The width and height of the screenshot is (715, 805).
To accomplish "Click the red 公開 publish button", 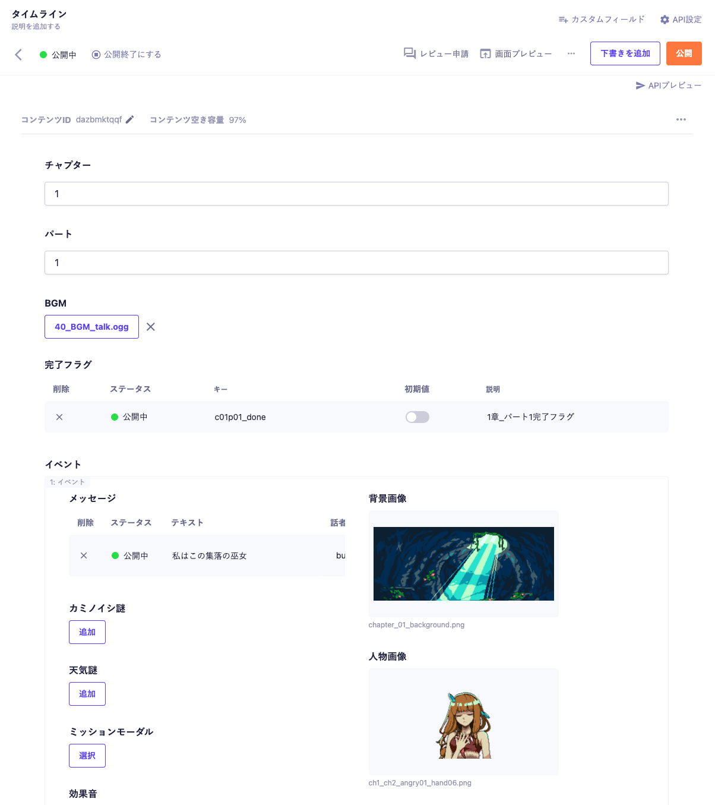I will pos(684,53).
